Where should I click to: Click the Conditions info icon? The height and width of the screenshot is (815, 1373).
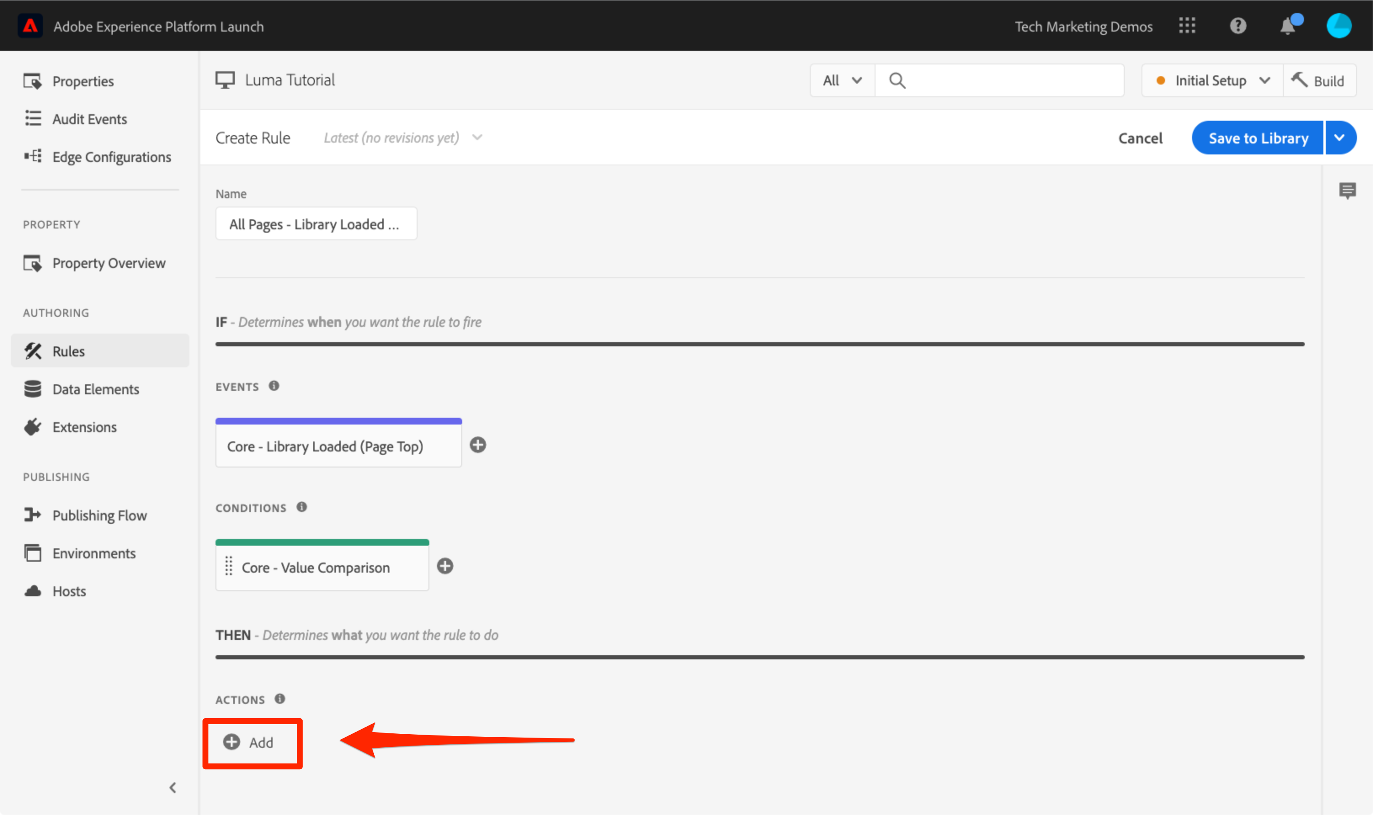(x=302, y=507)
